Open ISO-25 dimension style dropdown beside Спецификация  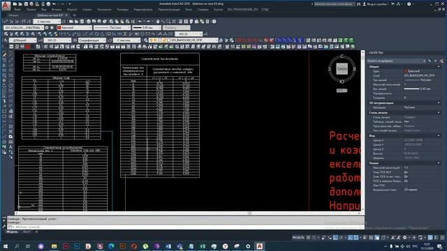[57, 40]
